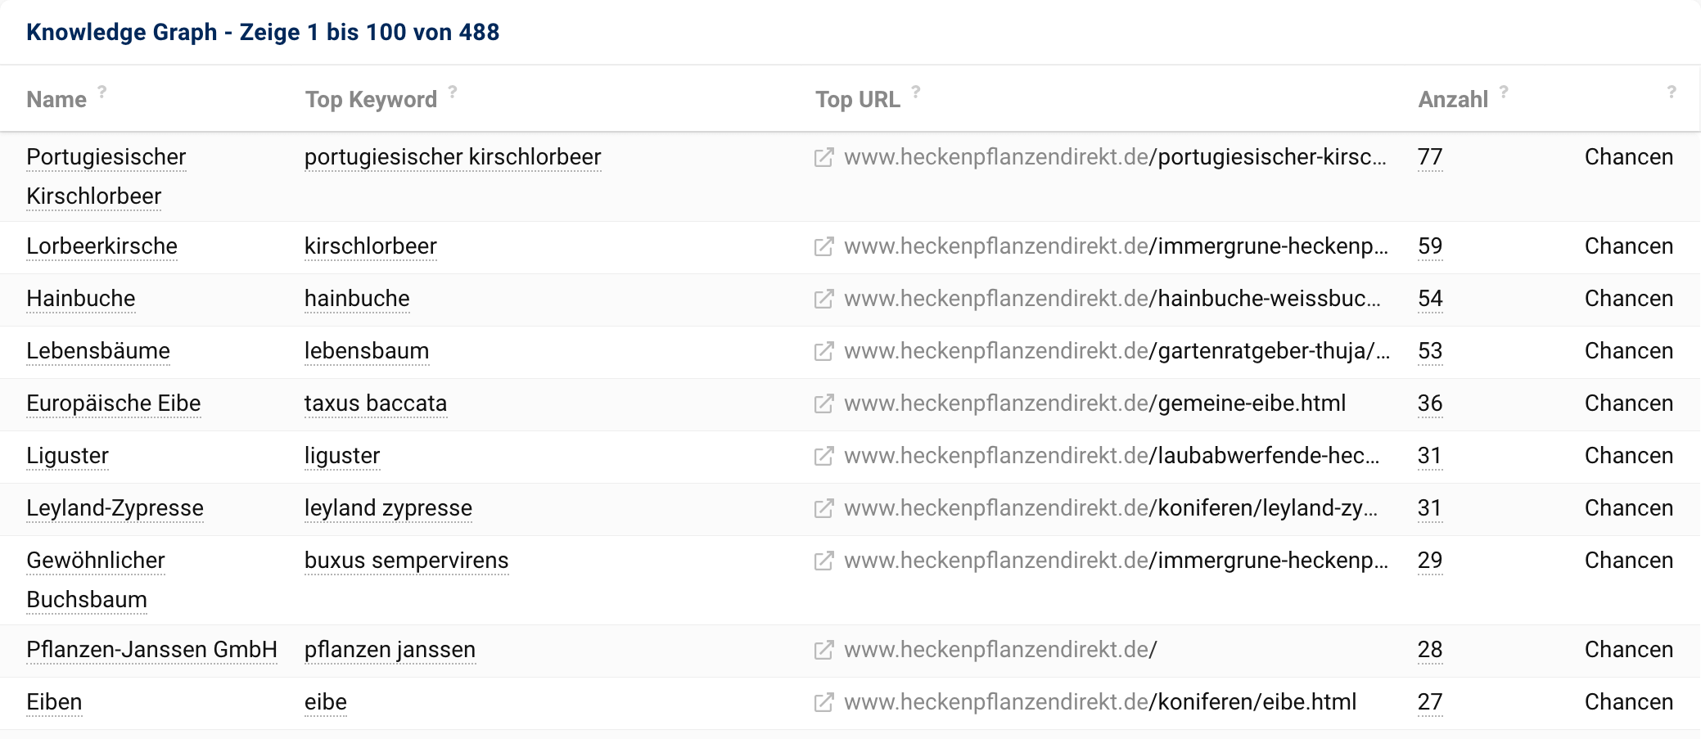Click Chancen in the Liguster row

[1628, 456]
